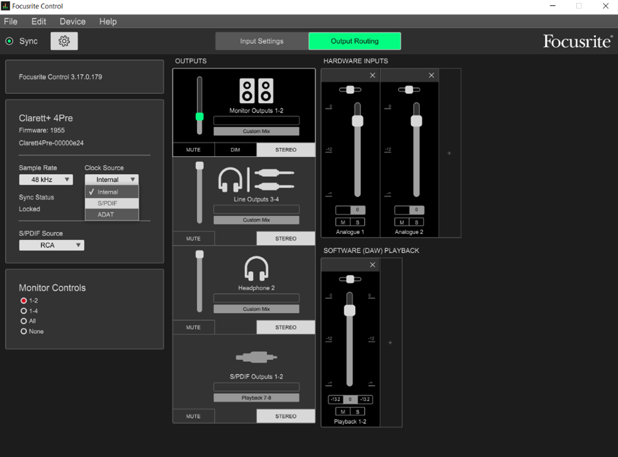The height and width of the screenshot is (457, 618).
Task: Click the Analogue 1 volume fader handle
Action: point(358,121)
